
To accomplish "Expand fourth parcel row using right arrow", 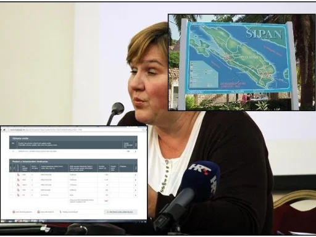I will [135, 190].
